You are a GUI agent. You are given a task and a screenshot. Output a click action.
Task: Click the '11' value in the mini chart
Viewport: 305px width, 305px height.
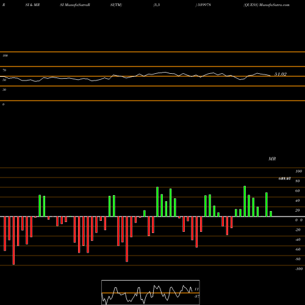point(196,289)
